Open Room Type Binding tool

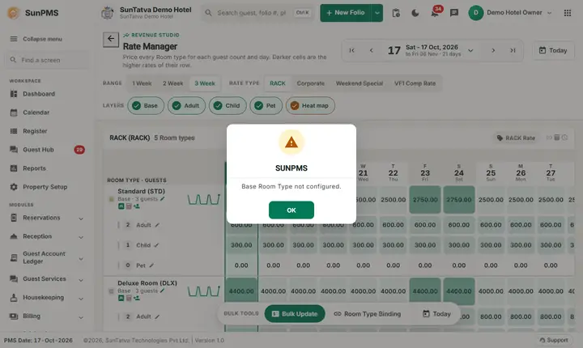[368, 314]
